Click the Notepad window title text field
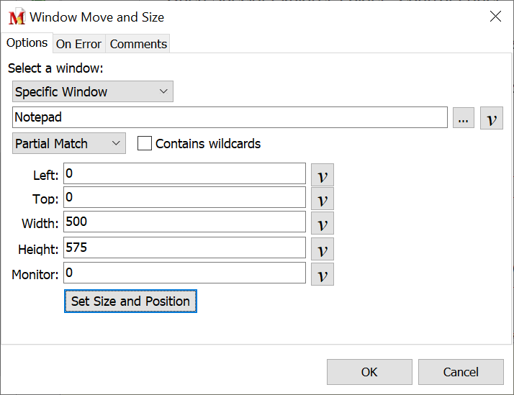This screenshot has width=514, height=395. [x=230, y=117]
